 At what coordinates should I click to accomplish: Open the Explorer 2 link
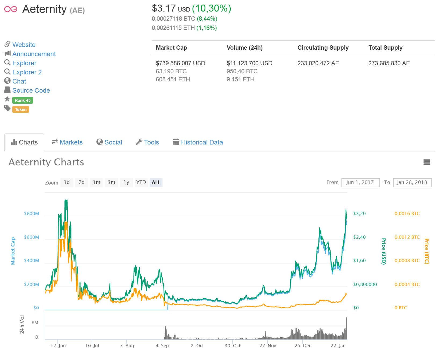[27, 72]
